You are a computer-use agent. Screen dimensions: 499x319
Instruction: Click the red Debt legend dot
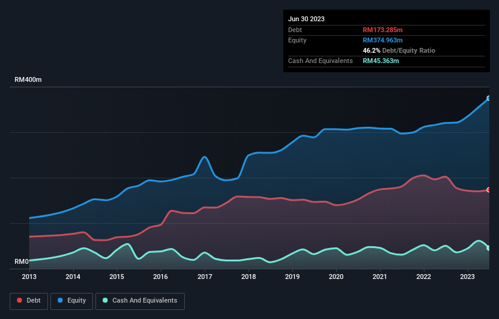click(19, 300)
